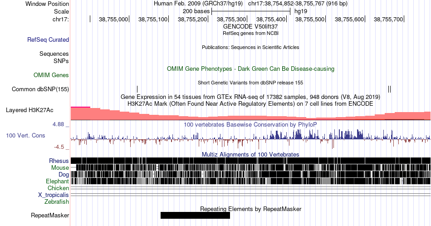Viewport: 431px width, 226px height.
Task: Click Publications: Sequences in Scientific Articles title
Action: (250, 47)
